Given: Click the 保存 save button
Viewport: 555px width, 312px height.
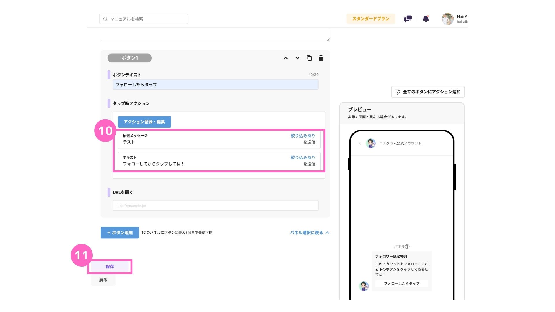Looking at the screenshot, I should [110, 267].
